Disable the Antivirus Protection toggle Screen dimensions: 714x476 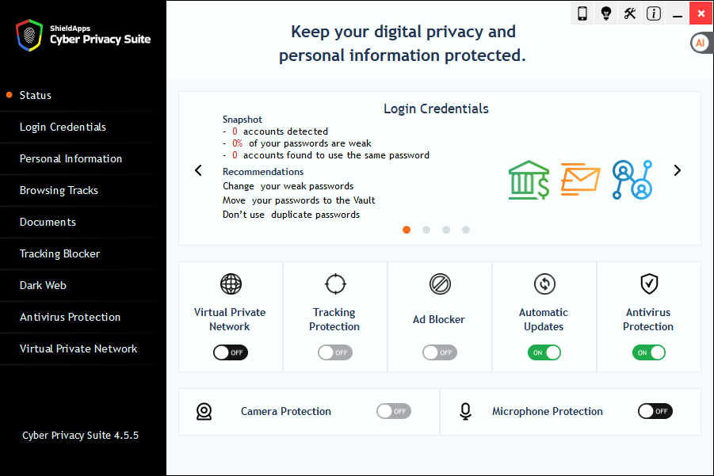coord(649,352)
